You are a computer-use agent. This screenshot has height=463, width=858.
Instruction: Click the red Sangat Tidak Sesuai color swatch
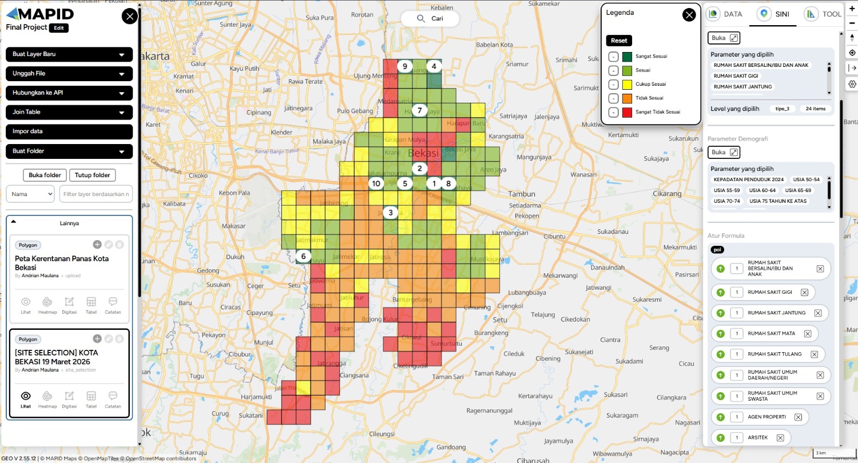pyautogui.click(x=628, y=111)
